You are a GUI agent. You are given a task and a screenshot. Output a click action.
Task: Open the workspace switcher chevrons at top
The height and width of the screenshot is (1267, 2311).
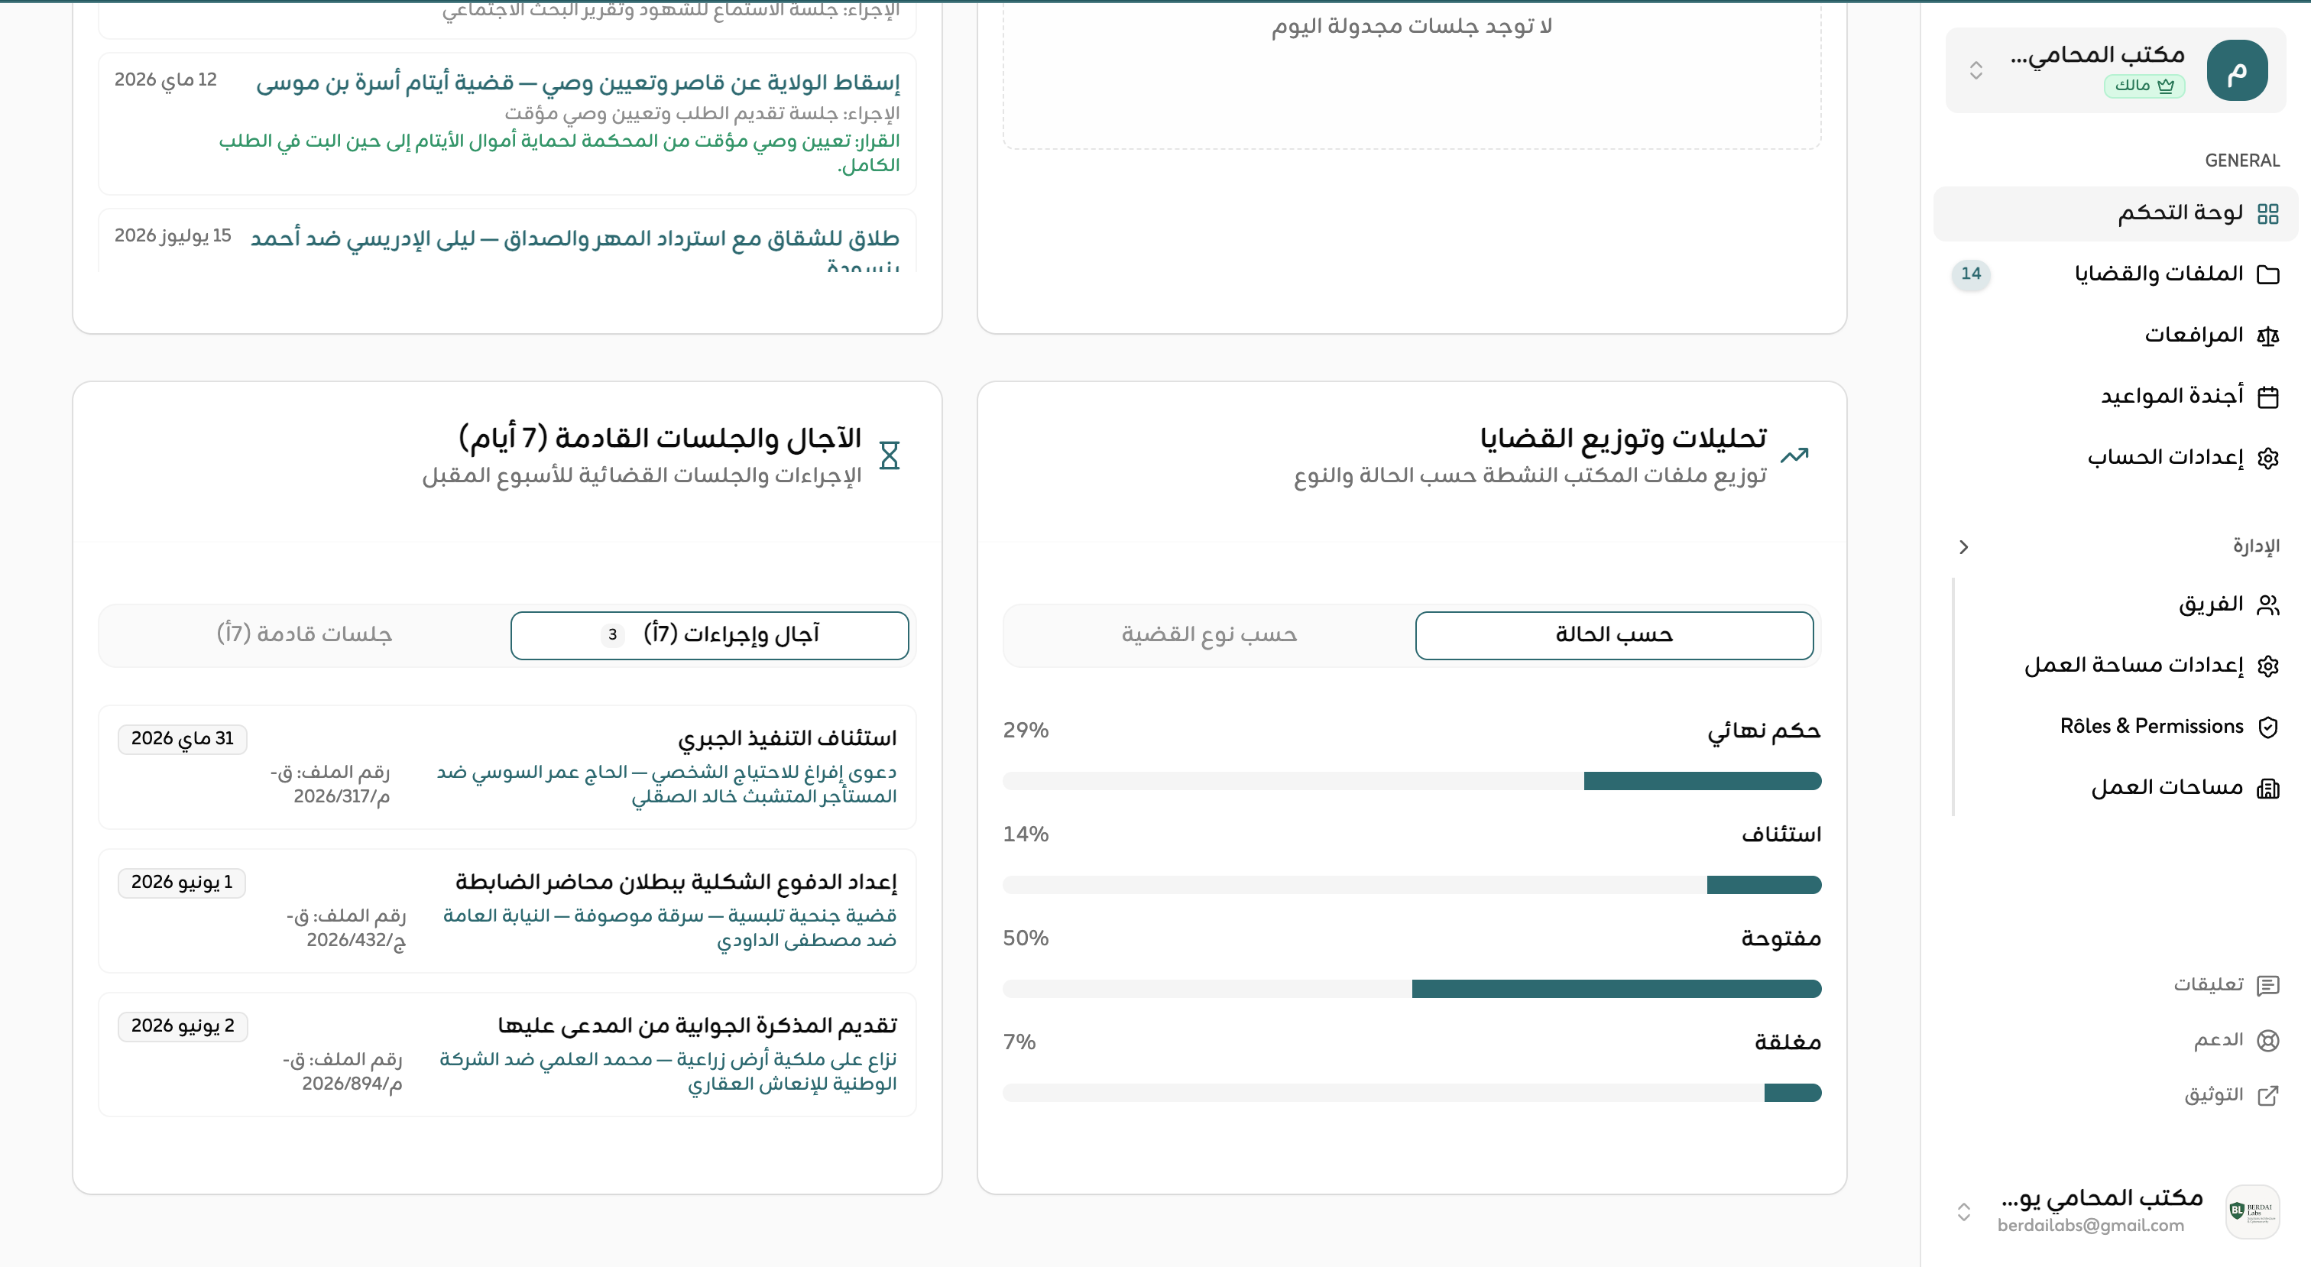(1976, 70)
